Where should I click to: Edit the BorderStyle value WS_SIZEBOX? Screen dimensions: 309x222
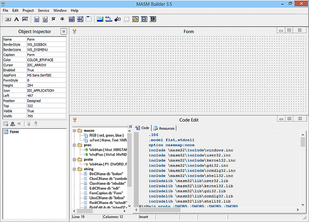46,45
